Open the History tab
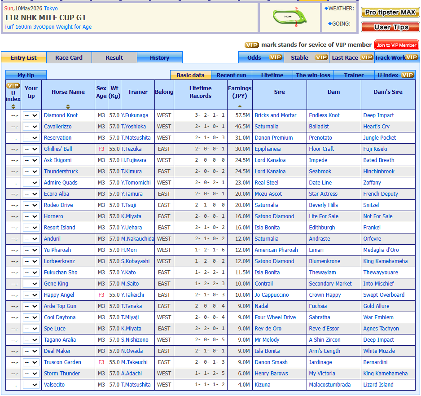Image resolution: width=421 pixels, height=396 pixels. coord(159,58)
